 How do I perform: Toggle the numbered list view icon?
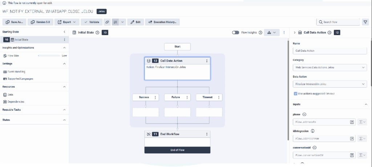click(115, 22)
